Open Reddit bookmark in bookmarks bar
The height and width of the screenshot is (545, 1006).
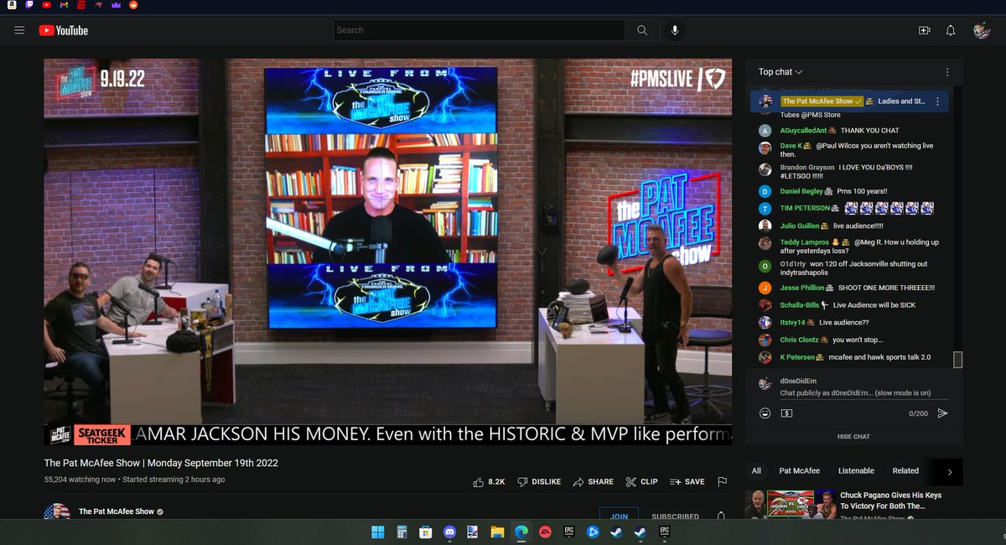[133, 5]
